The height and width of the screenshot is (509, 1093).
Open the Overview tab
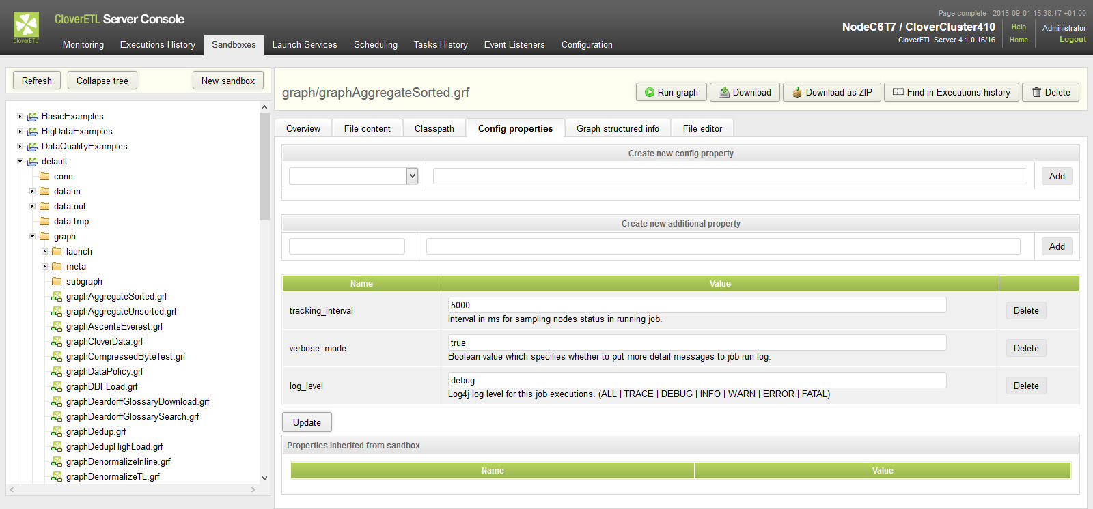click(303, 128)
